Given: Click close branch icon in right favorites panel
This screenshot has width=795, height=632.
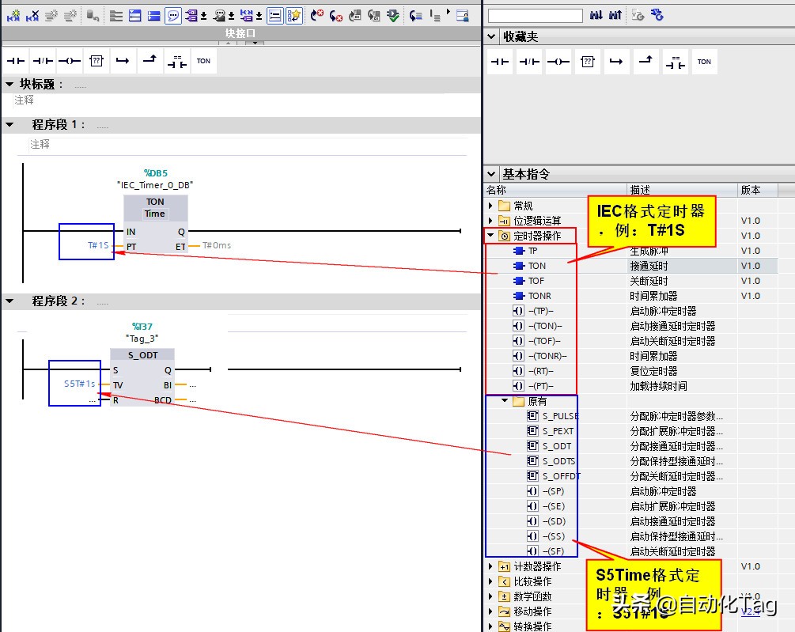Looking at the screenshot, I should pos(646,62).
